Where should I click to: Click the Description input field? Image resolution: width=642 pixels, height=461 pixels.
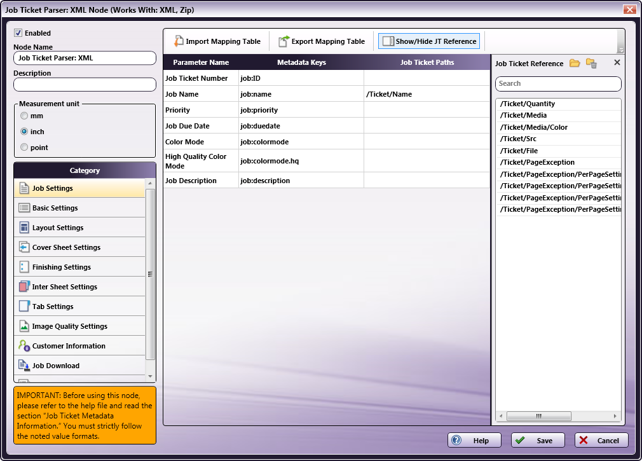pyautogui.click(x=85, y=85)
